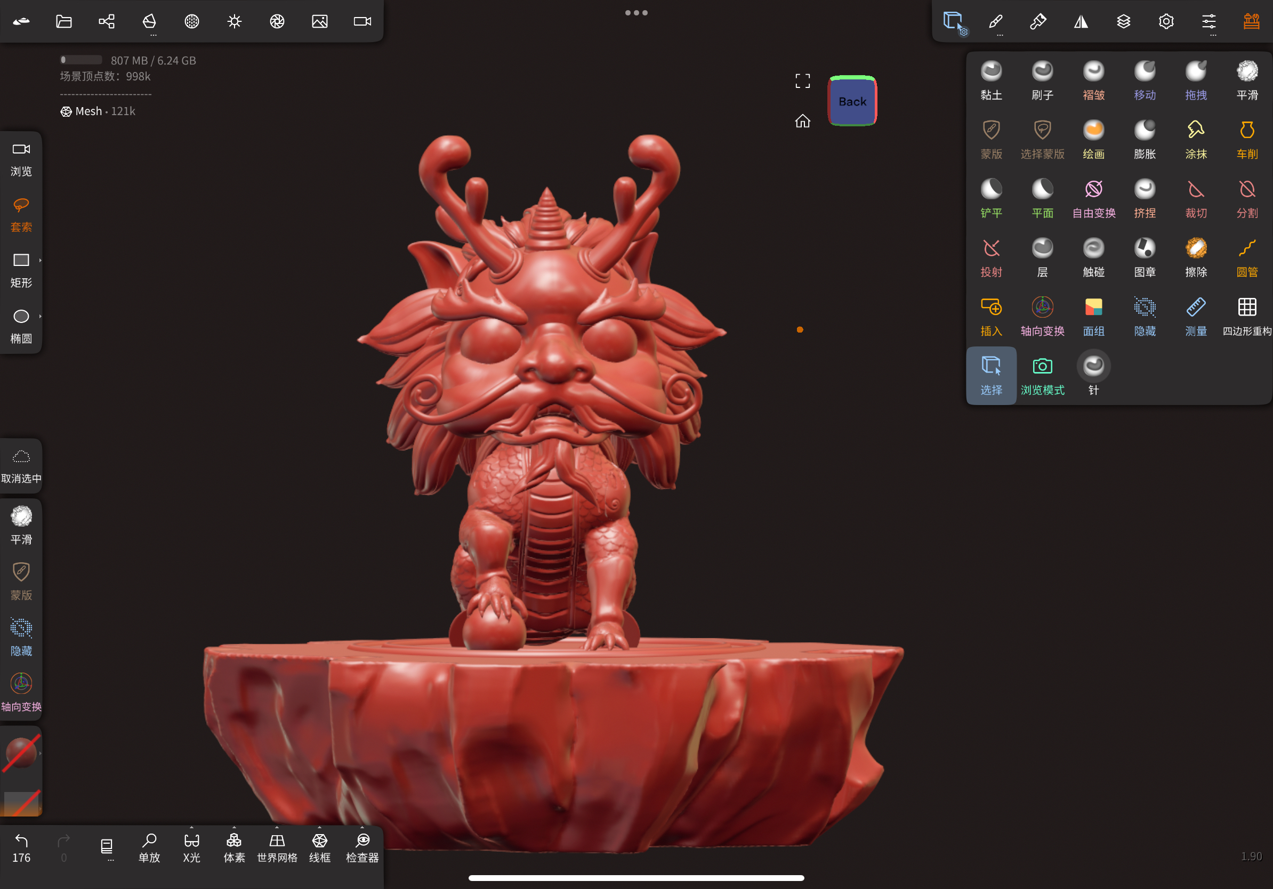The height and width of the screenshot is (889, 1273).
Task: Expand material sphere options arrow
Action: tap(41, 753)
